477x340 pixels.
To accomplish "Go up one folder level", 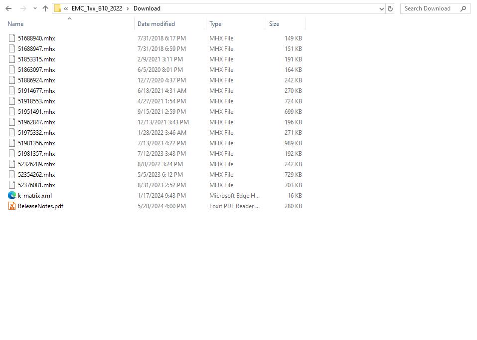I will point(45,8).
